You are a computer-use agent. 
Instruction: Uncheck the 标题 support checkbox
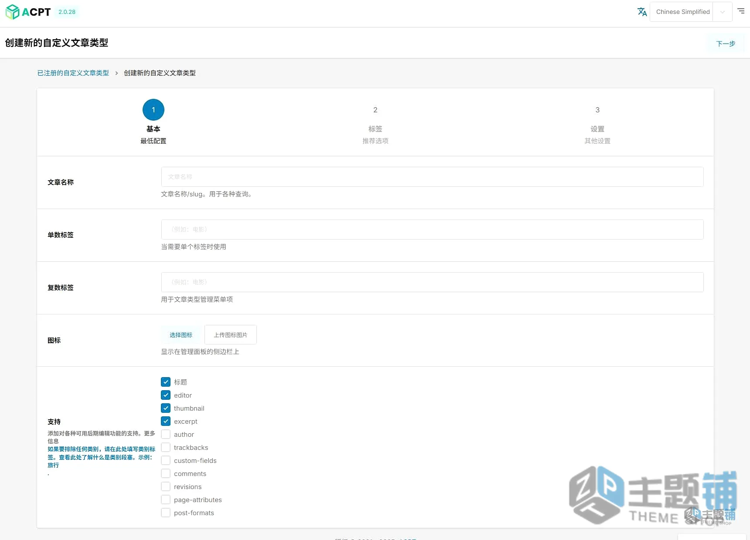[x=166, y=382]
